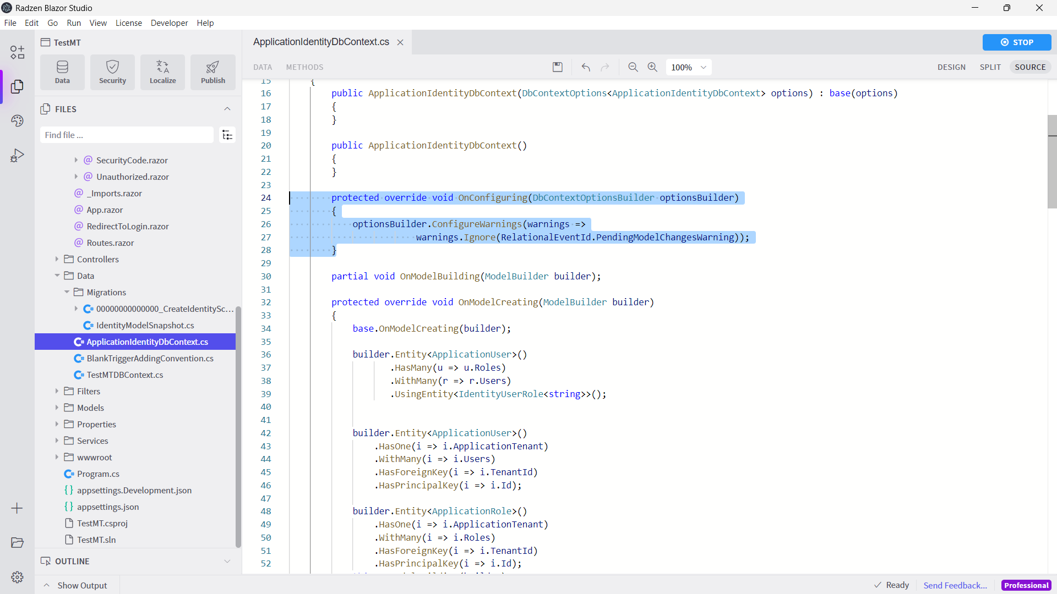Expand the Filters folder
Viewport: 1057px width, 594px height.
click(x=57, y=391)
